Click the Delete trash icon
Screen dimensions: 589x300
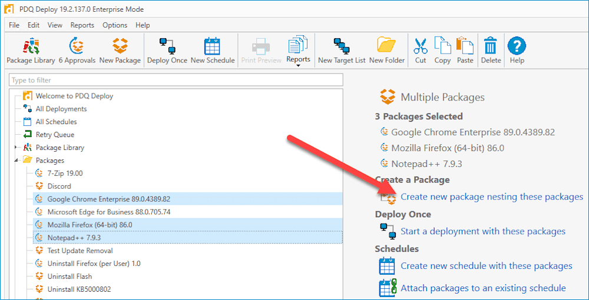[491, 46]
